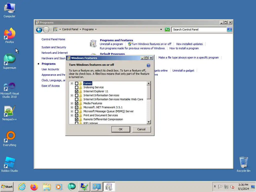The image size is (256, 192).
Task: Expand Print and Document Services node
Action: click(72, 115)
